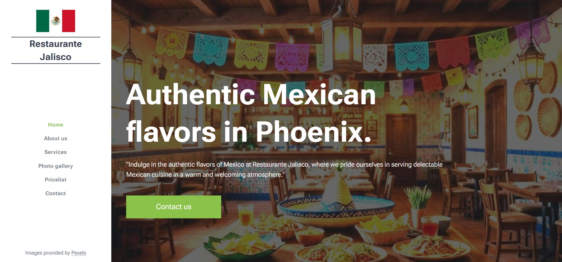Select Contact in the sidebar navigation
Screen dimensions: 562x262
coord(56,193)
